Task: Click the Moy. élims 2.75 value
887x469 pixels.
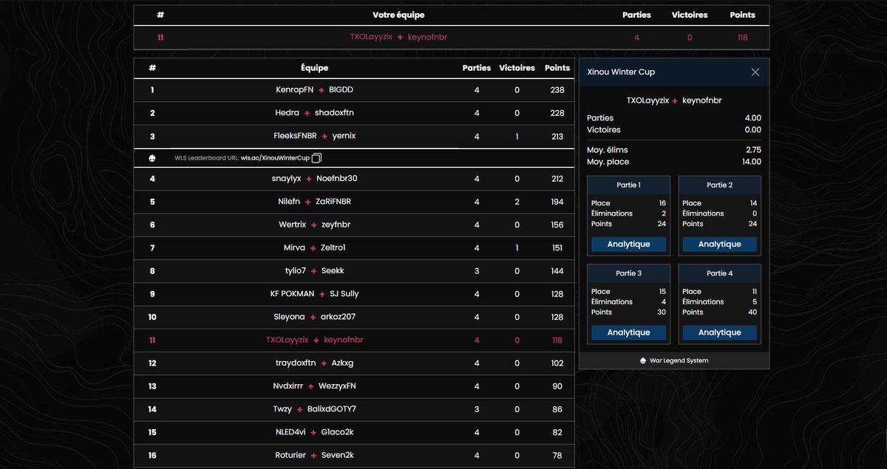Action: click(752, 150)
